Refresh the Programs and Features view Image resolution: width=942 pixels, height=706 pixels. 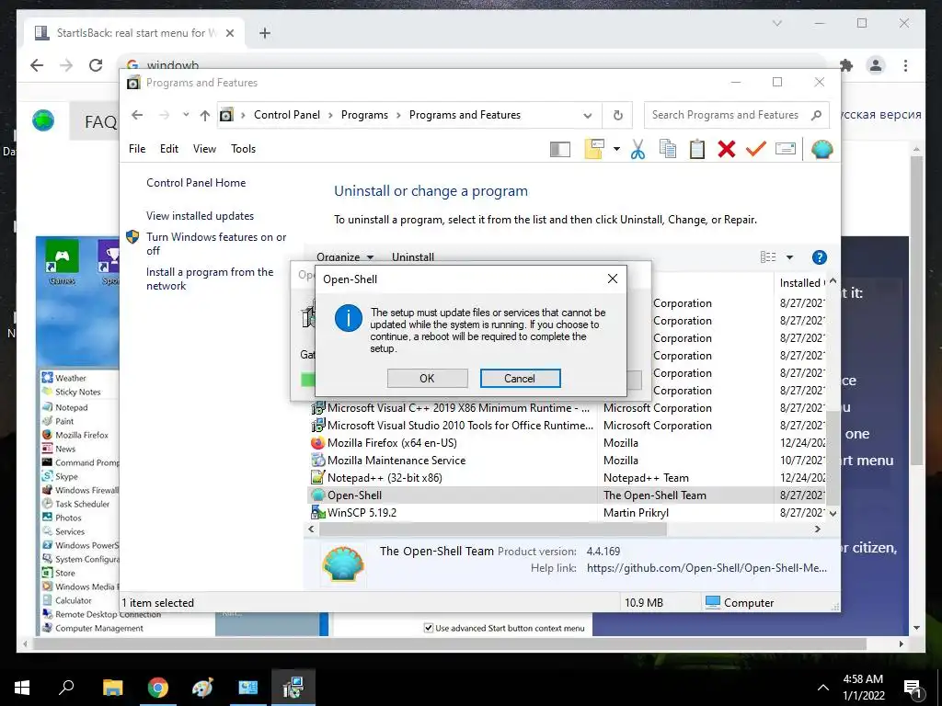[x=617, y=115]
